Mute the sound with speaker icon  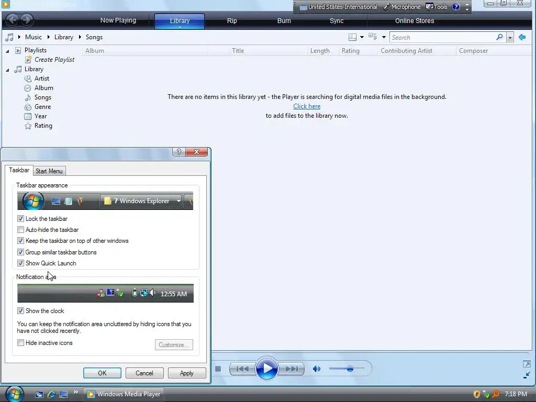coord(317,369)
